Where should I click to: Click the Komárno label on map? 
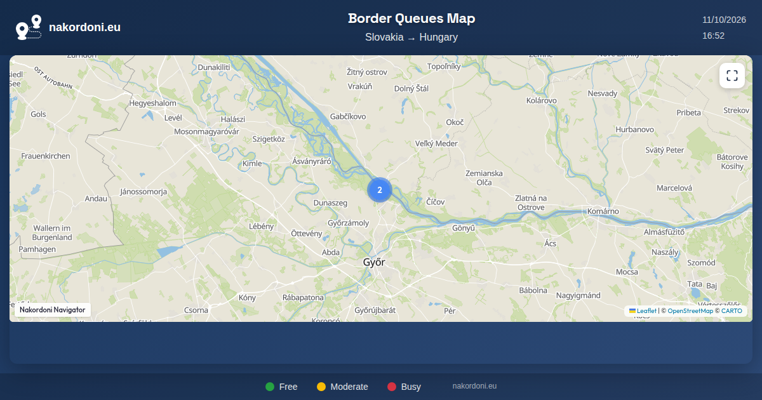pos(603,211)
